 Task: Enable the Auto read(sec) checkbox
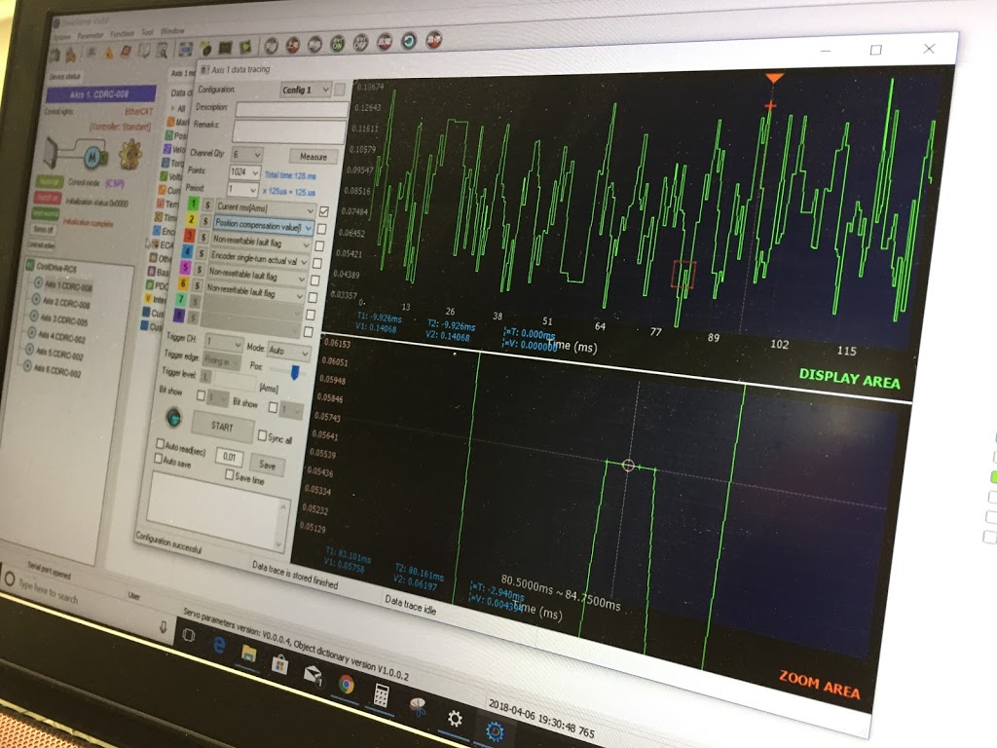pyautogui.click(x=161, y=443)
